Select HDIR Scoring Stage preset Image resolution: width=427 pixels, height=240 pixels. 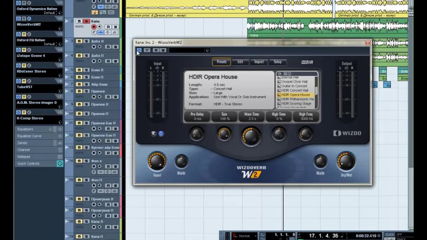coord(295,103)
